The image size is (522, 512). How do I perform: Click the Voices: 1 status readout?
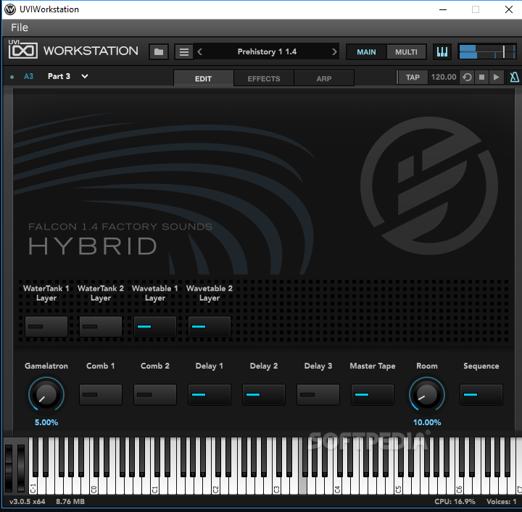coord(501,501)
